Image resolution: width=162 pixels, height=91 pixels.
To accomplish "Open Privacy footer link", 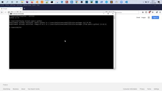I will click(x=142, y=89).
